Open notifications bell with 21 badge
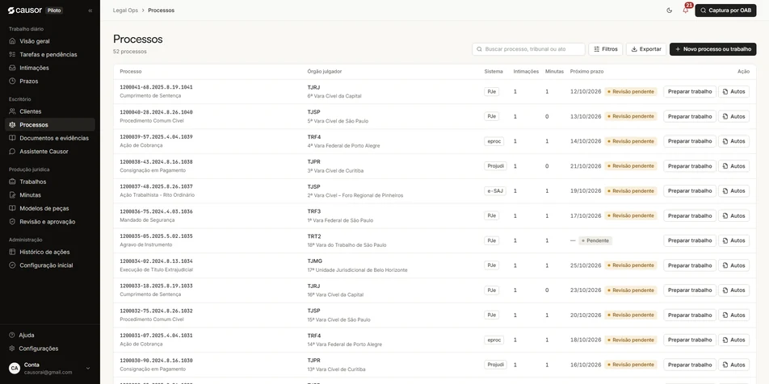 point(686,10)
